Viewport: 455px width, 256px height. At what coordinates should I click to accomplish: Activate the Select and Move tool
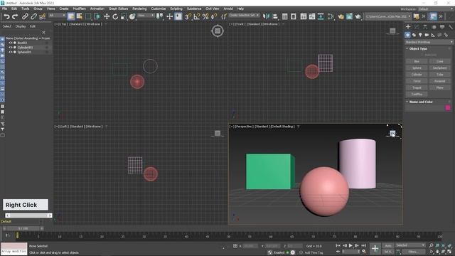click(107, 16)
